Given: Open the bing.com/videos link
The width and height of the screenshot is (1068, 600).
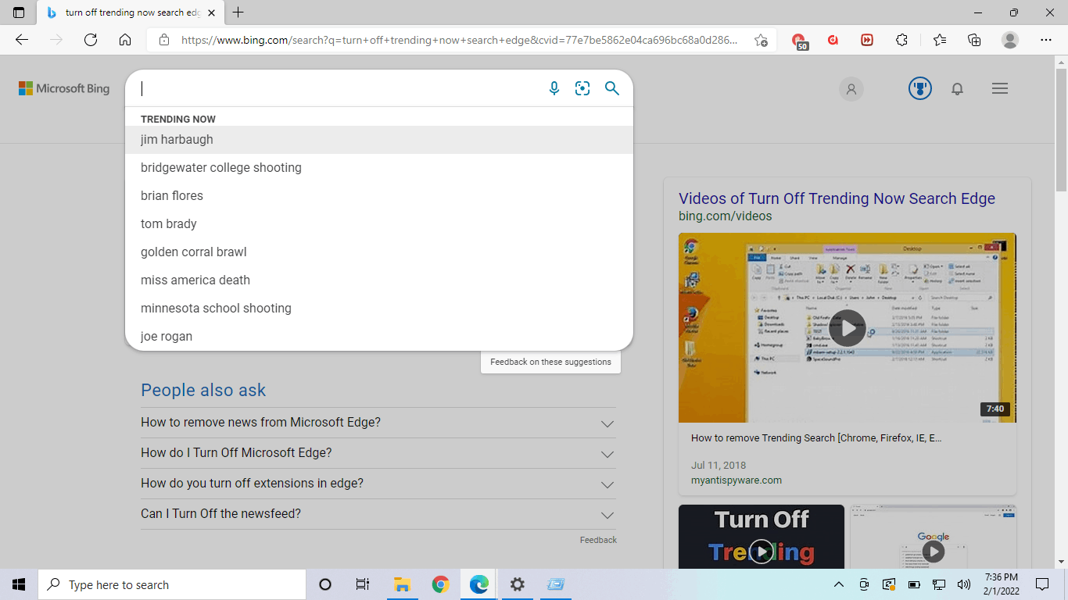Looking at the screenshot, I should pos(725,216).
